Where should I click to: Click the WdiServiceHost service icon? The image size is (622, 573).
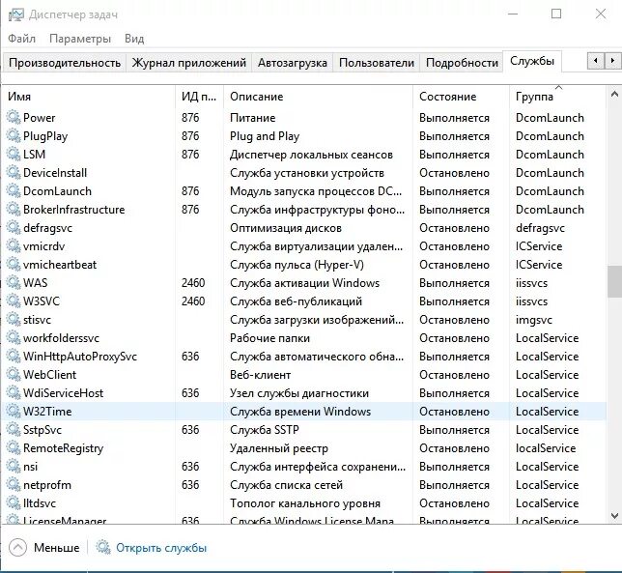(x=14, y=393)
